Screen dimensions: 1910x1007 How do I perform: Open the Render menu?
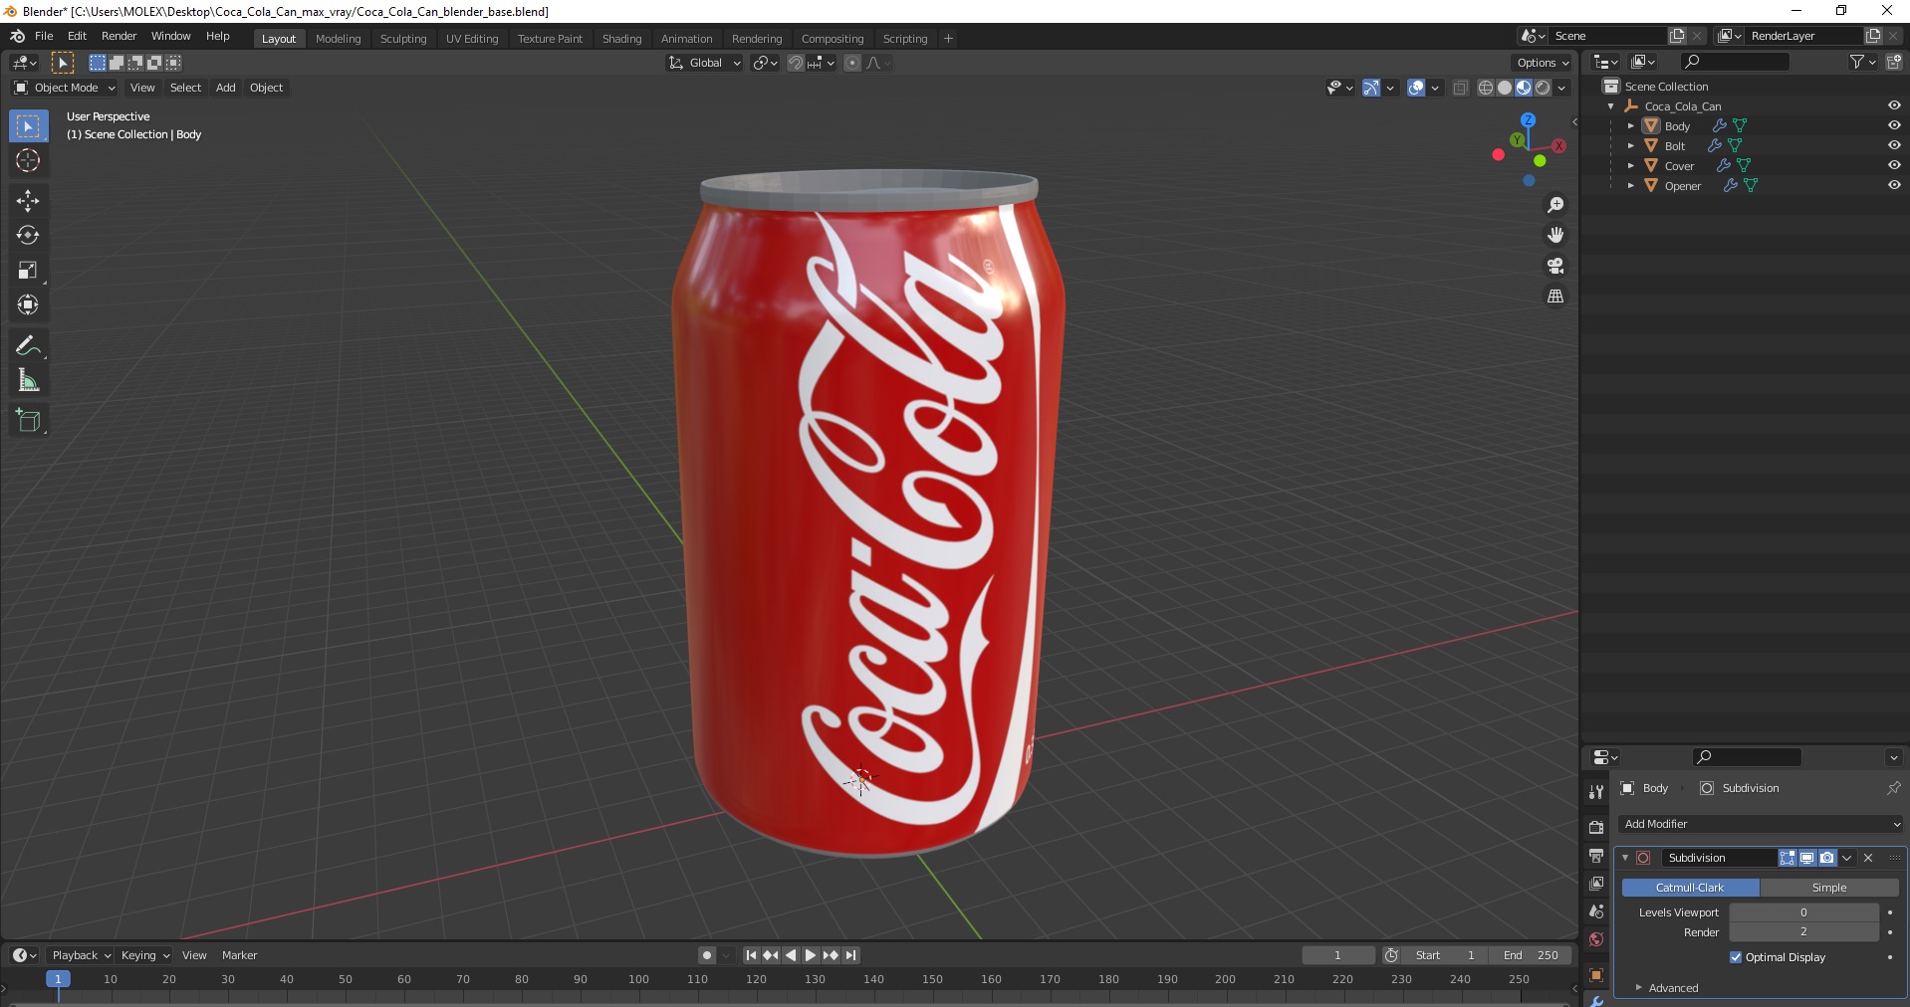tap(119, 36)
